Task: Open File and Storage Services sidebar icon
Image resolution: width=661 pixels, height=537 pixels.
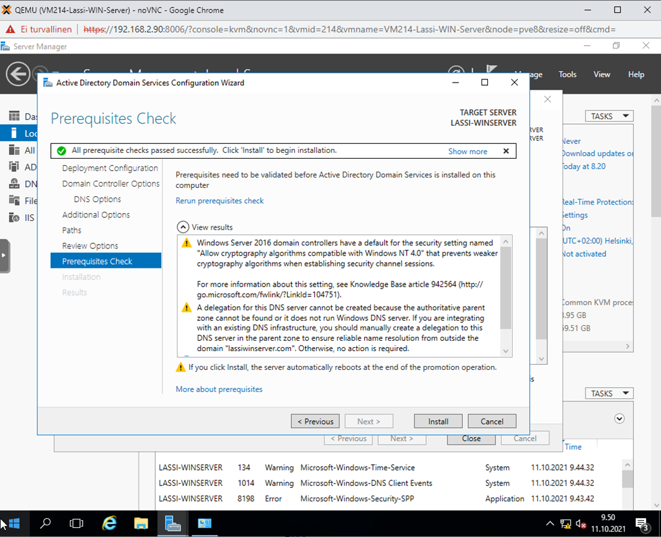Action: coord(14,201)
